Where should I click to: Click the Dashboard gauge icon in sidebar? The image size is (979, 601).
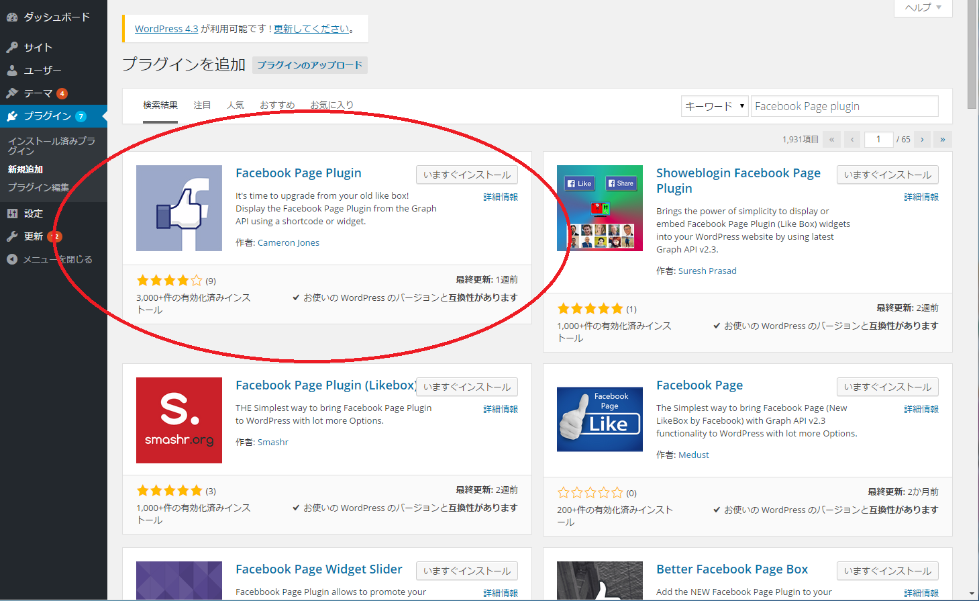coord(12,17)
